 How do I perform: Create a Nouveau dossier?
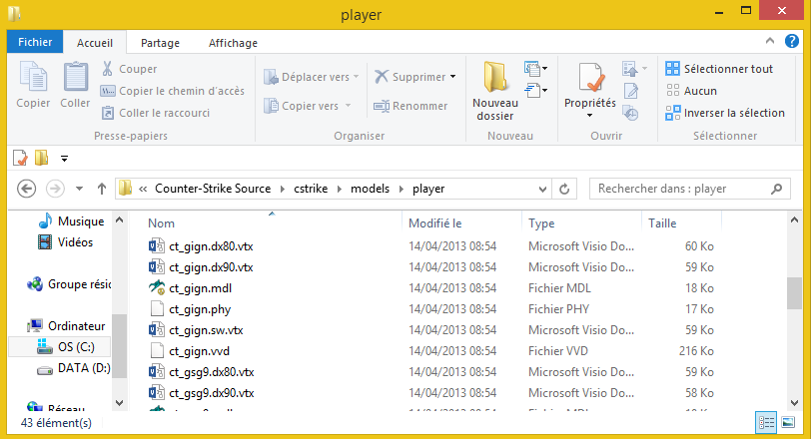[x=495, y=91]
